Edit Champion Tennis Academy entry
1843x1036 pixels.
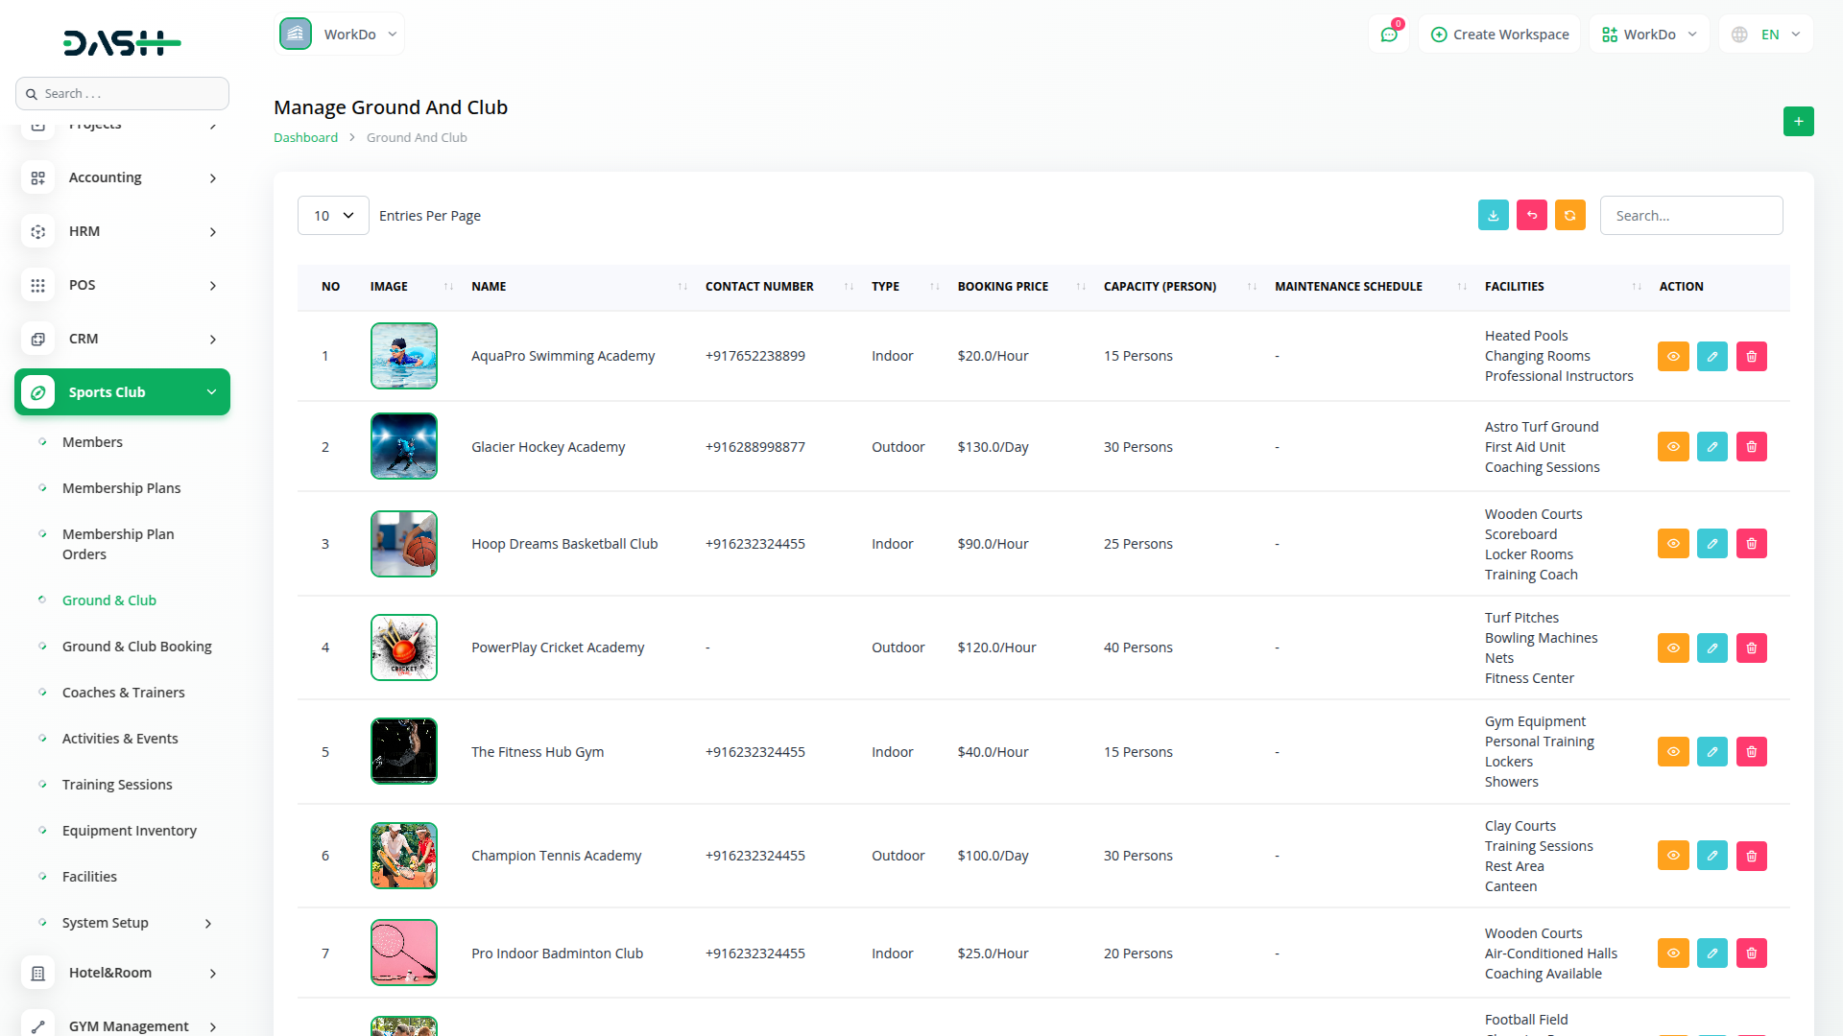coord(1711,856)
